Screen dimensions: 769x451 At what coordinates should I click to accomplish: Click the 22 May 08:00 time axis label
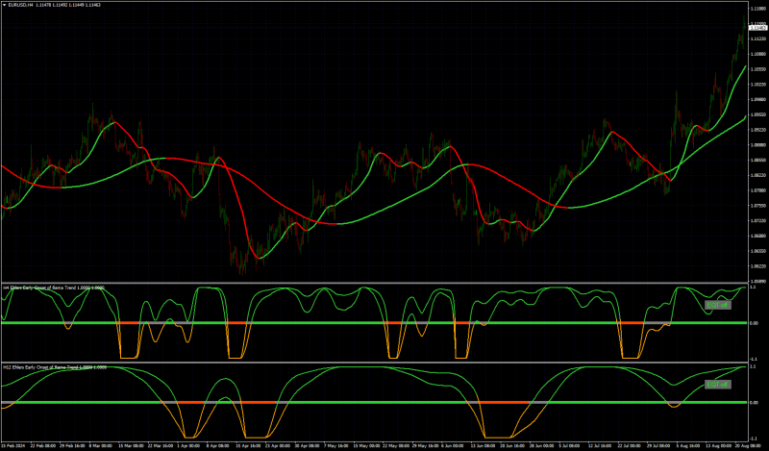[394, 445]
